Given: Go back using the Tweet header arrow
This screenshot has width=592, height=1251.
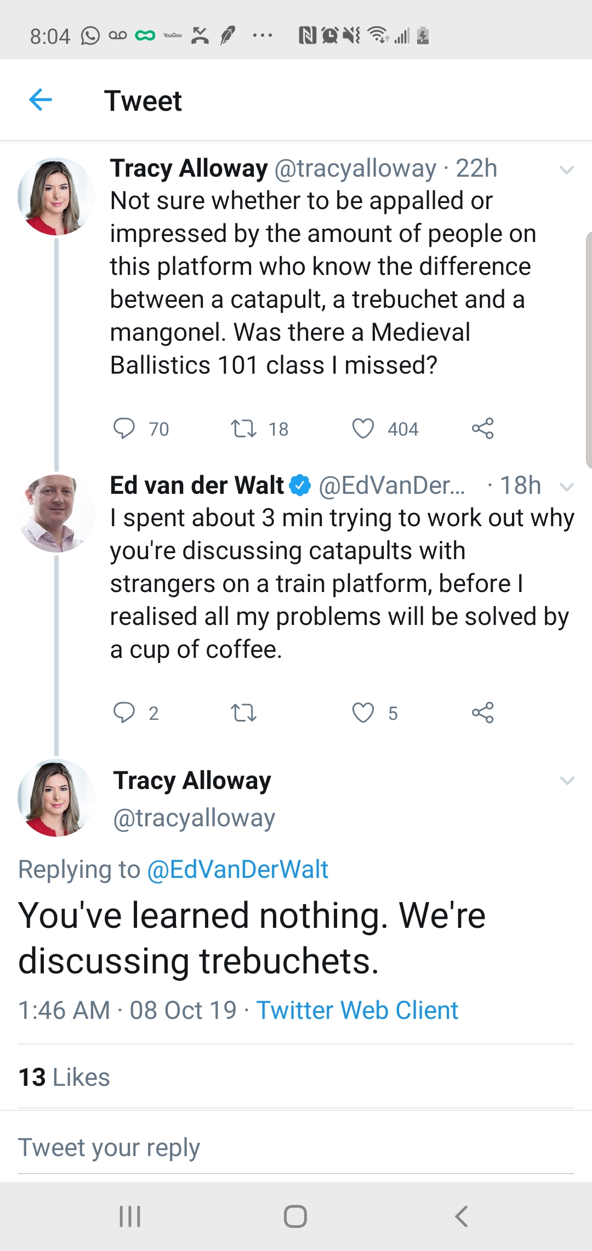Looking at the screenshot, I should 39,100.
